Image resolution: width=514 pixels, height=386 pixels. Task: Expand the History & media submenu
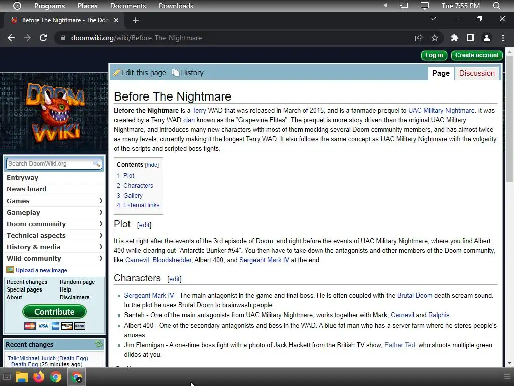(101, 247)
